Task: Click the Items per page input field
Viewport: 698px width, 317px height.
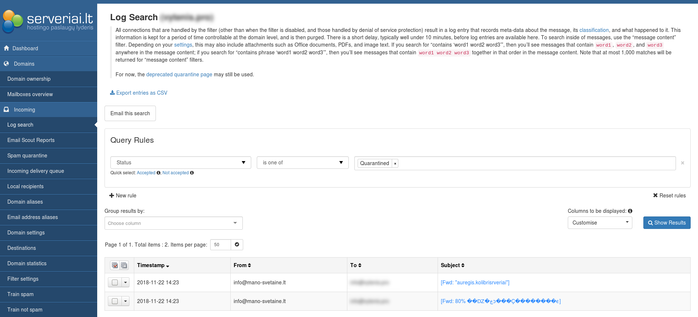Action: point(220,245)
